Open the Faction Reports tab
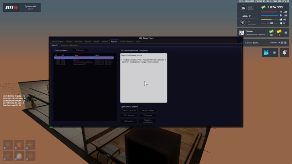 [x=127, y=41]
